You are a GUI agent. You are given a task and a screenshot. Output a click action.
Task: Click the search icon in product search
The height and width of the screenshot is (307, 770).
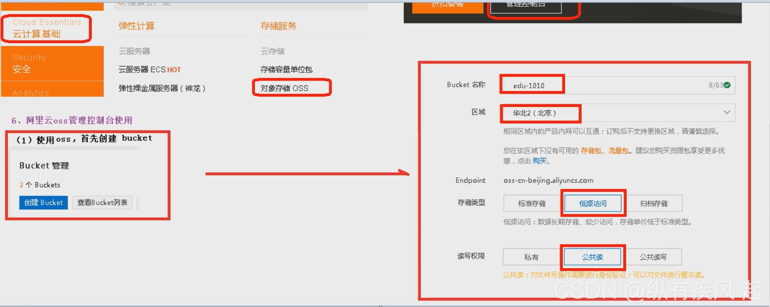121,3
